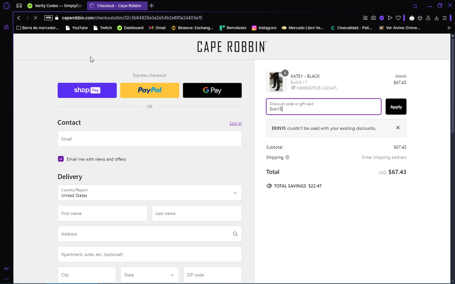Click the Shipping help question icon
455x284 pixels.
[287, 157]
